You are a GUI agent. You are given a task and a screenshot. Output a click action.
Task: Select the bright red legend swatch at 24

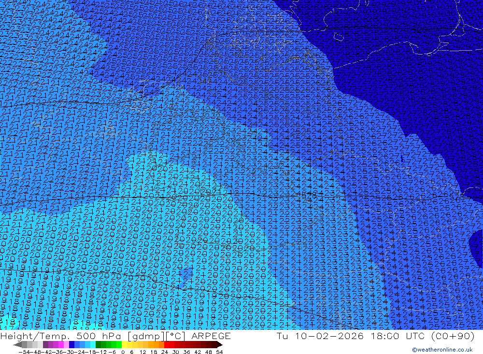tap(167, 344)
